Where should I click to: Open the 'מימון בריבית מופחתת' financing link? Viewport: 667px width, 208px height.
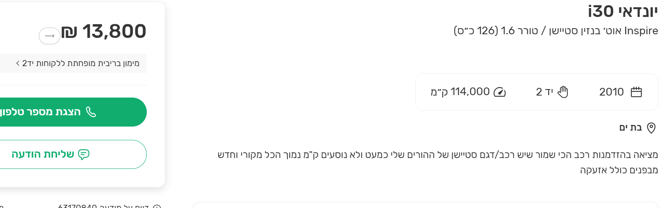(81, 63)
